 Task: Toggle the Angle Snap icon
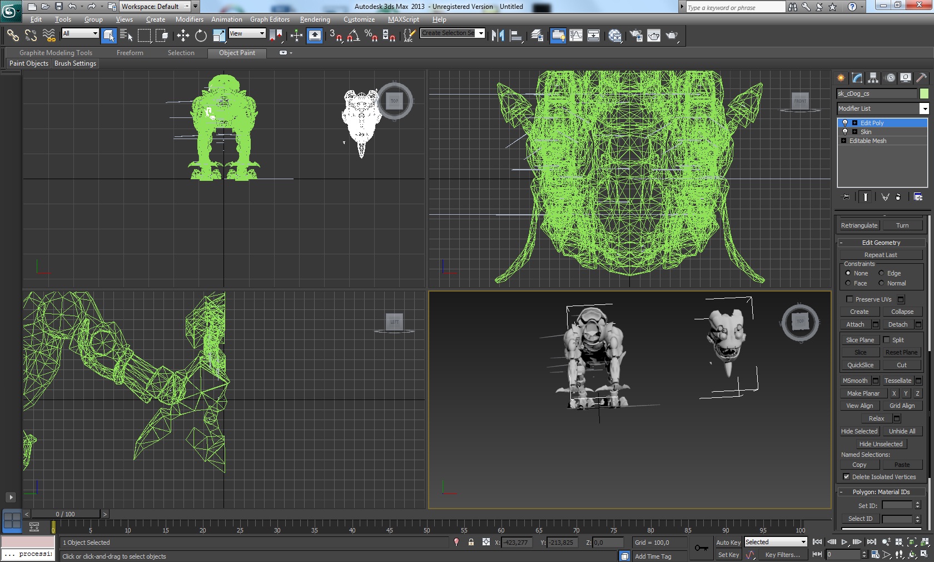pos(353,36)
